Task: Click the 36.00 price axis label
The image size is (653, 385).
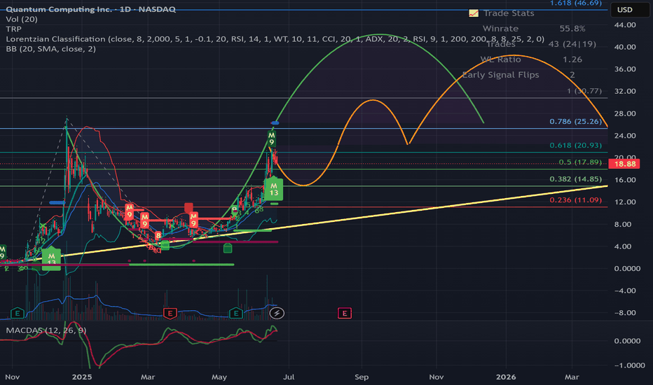Action: point(625,69)
